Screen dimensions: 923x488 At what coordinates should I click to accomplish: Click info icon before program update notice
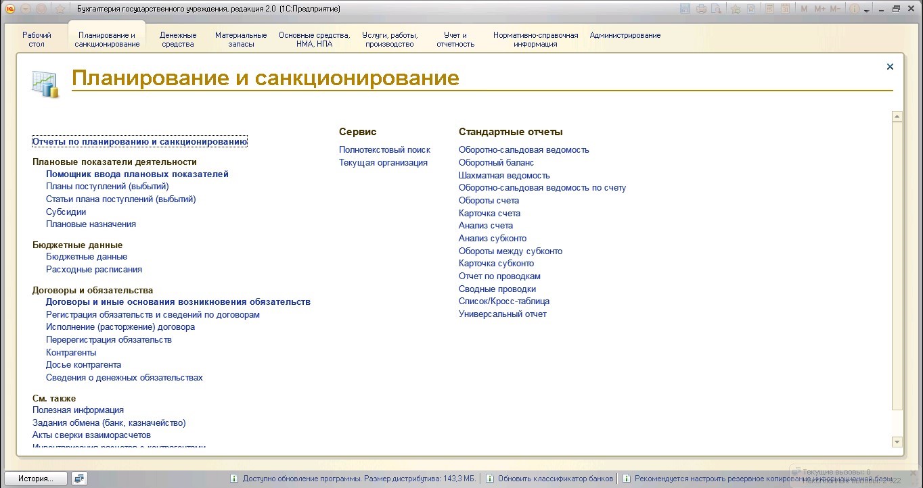234,479
